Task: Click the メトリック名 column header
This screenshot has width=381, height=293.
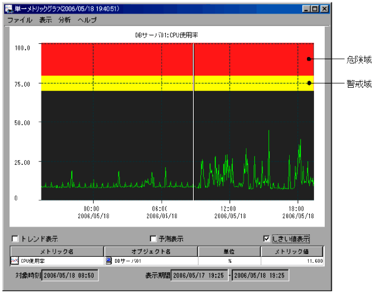Action: tap(57, 251)
